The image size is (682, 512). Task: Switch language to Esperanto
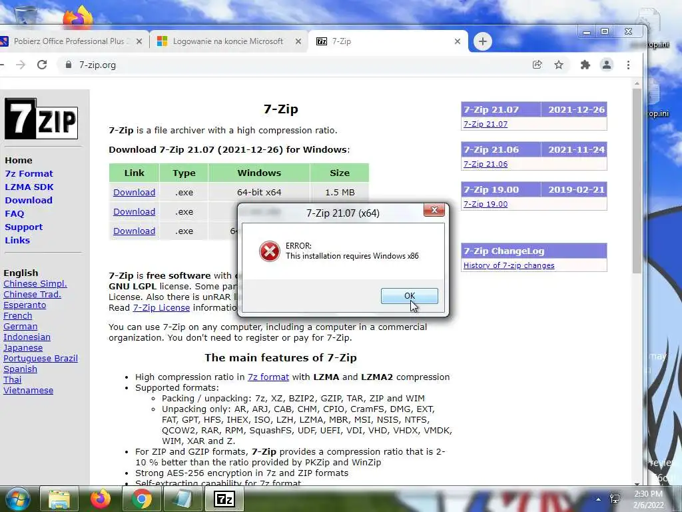[25, 305]
